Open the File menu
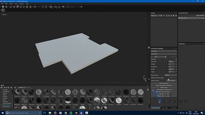 tap(2, 4)
